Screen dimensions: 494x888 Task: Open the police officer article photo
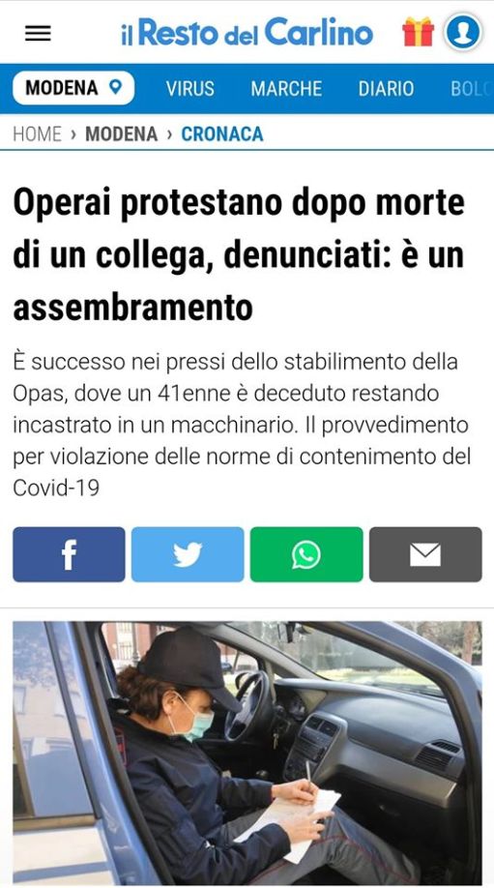tap(247, 754)
